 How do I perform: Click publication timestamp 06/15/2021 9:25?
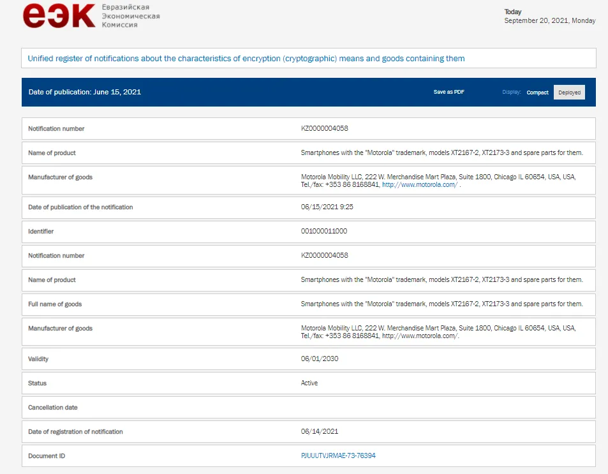click(327, 207)
